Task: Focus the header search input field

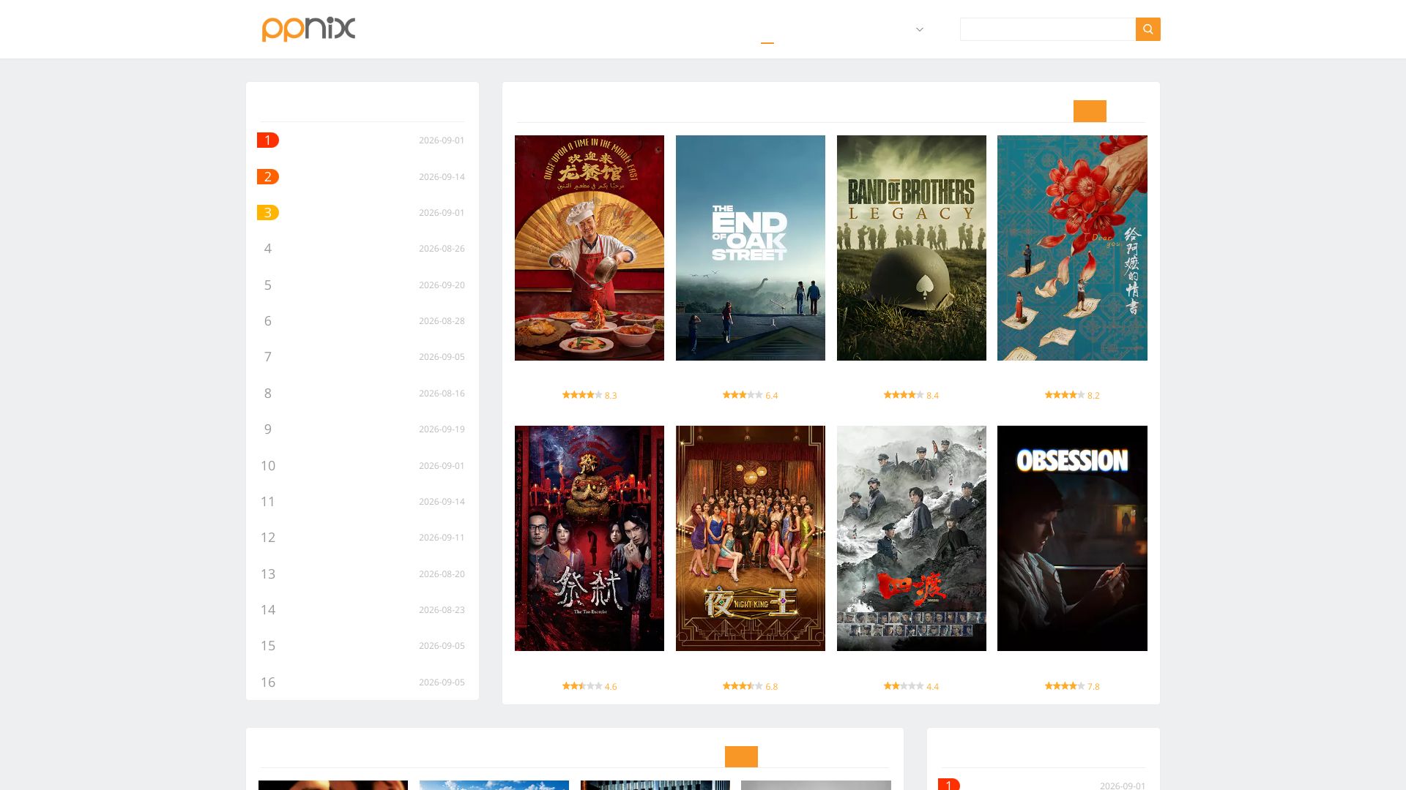Action: tap(1047, 29)
